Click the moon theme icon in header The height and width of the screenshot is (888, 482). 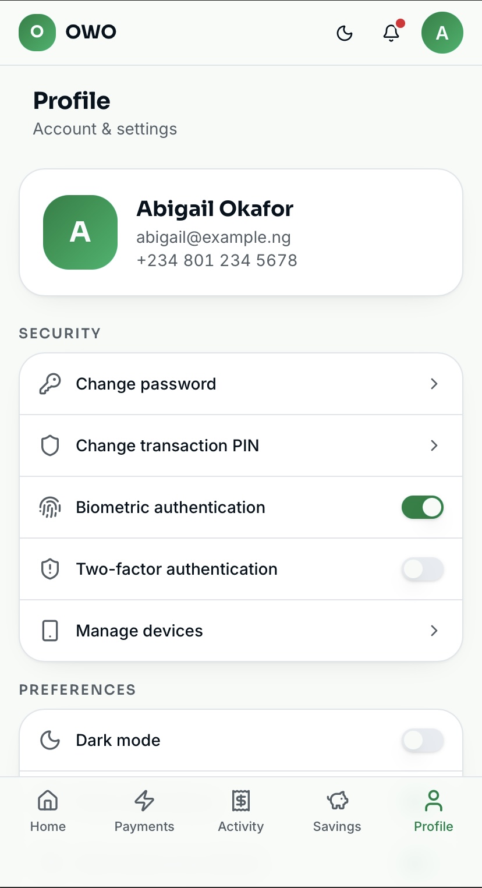point(345,33)
